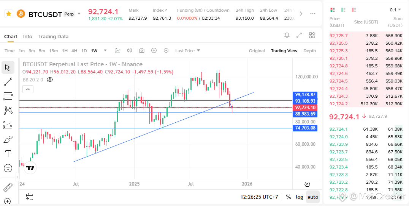Select the ruler measure tool
Image resolution: width=409 pixels, height=206 pixels.
8,187
